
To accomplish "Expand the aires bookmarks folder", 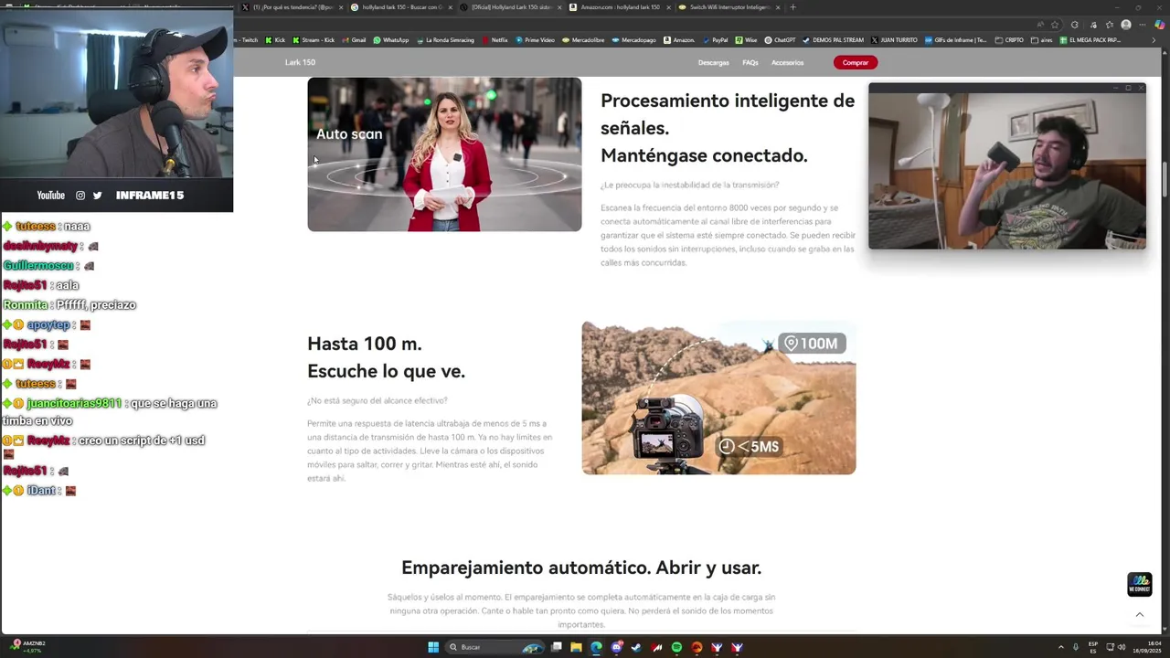I will point(1042,40).
